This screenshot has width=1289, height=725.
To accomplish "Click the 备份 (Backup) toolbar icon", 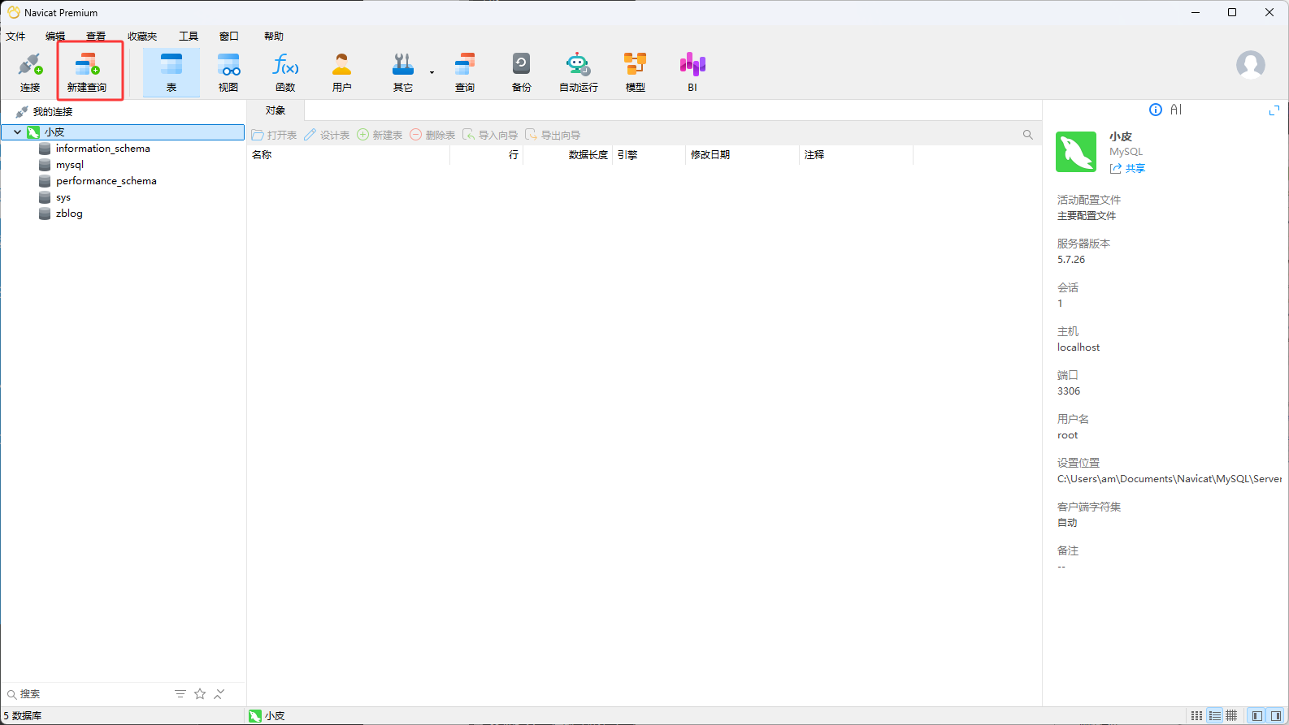I will (x=522, y=72).
